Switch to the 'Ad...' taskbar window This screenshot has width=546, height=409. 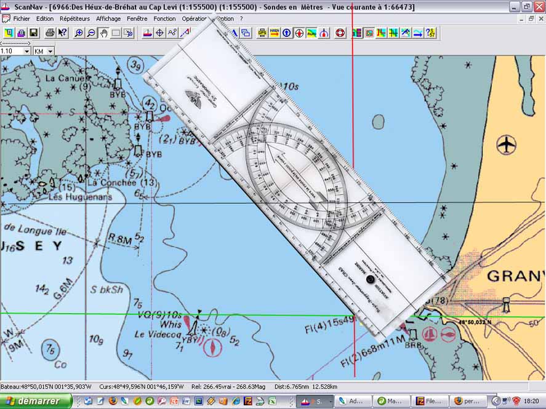click(352, 401)
